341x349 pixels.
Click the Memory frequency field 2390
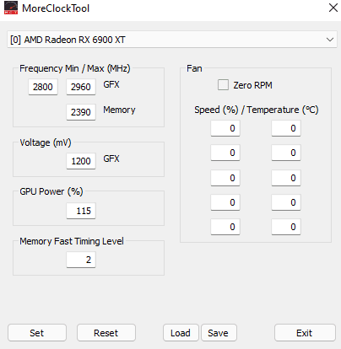tap(81, 112)
